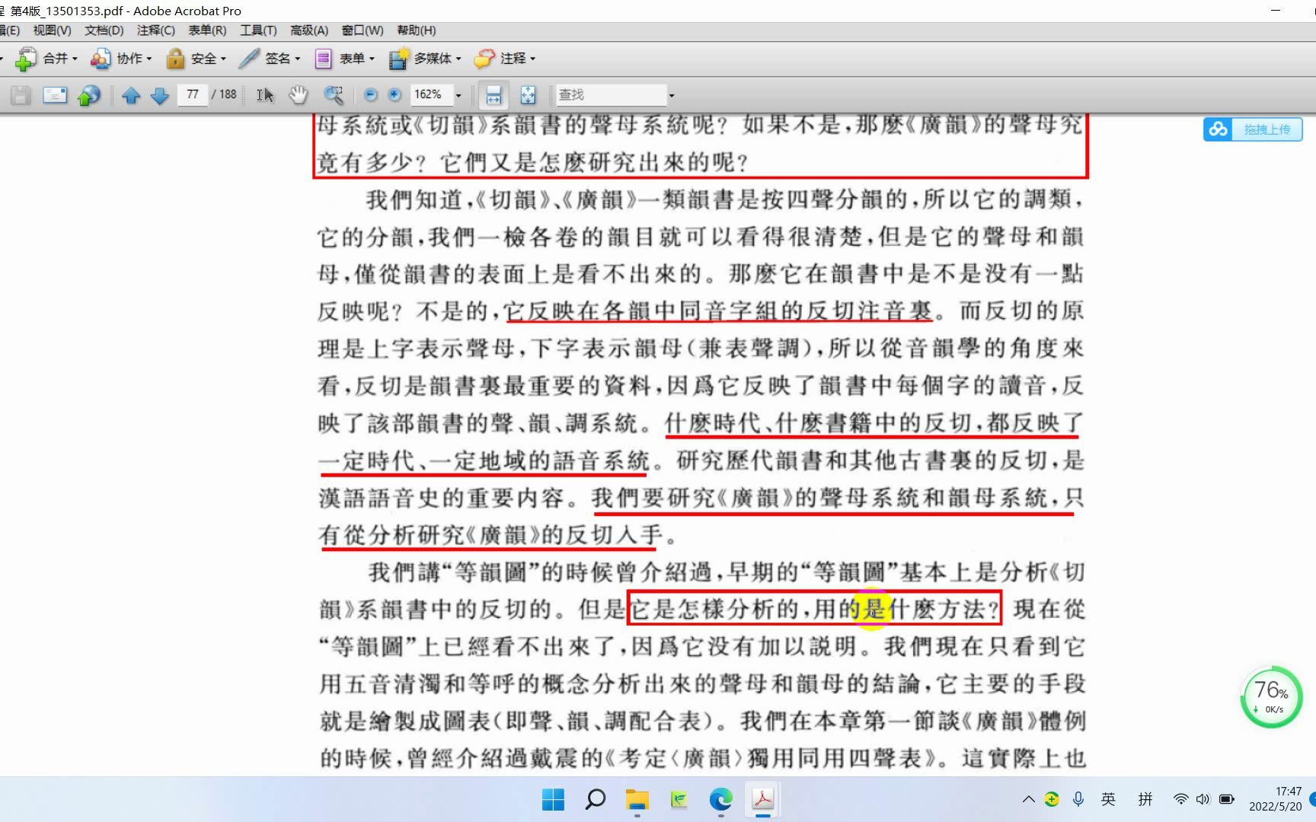
Task: Click the pen signature icon
Action: (249, 59)
